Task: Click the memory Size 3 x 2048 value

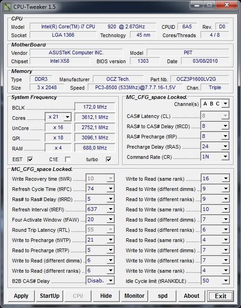Action: (47, 87)
